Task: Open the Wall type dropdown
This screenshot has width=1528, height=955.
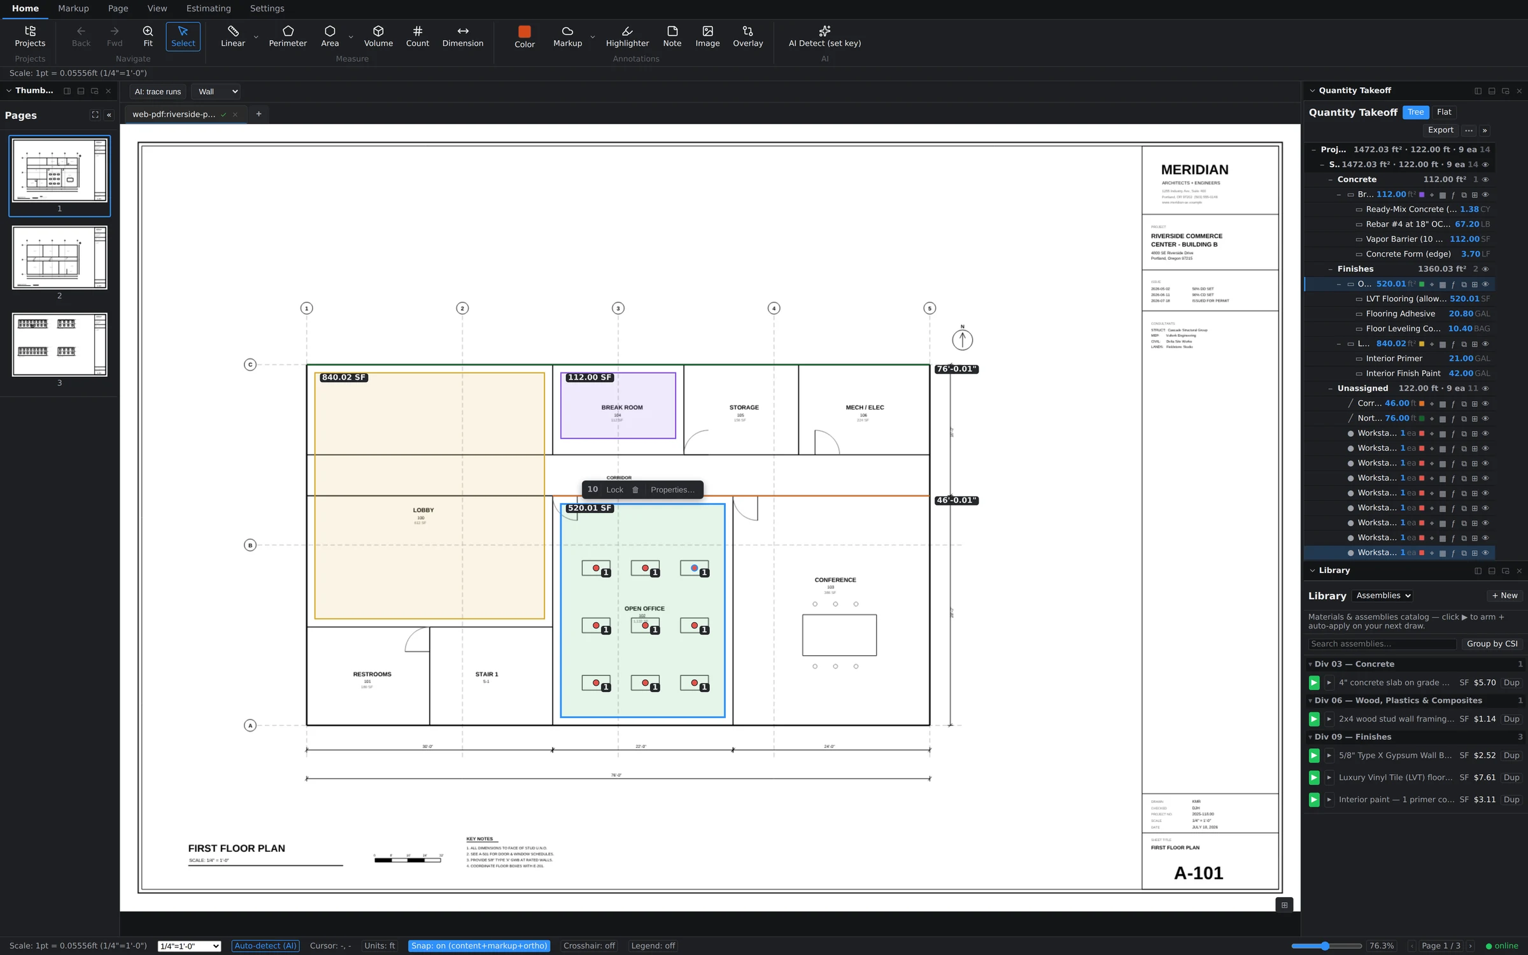Action: (x=216, y=91)
